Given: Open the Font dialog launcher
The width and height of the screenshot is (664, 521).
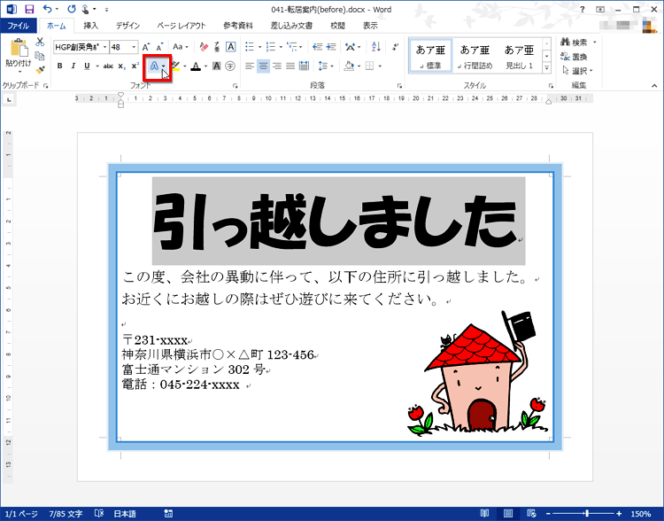Looking at the screenshot, I should [x=235, y=86].
